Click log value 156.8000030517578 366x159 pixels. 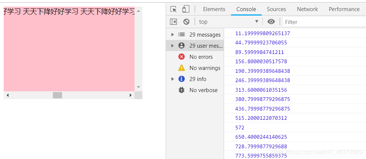(261, 62)
